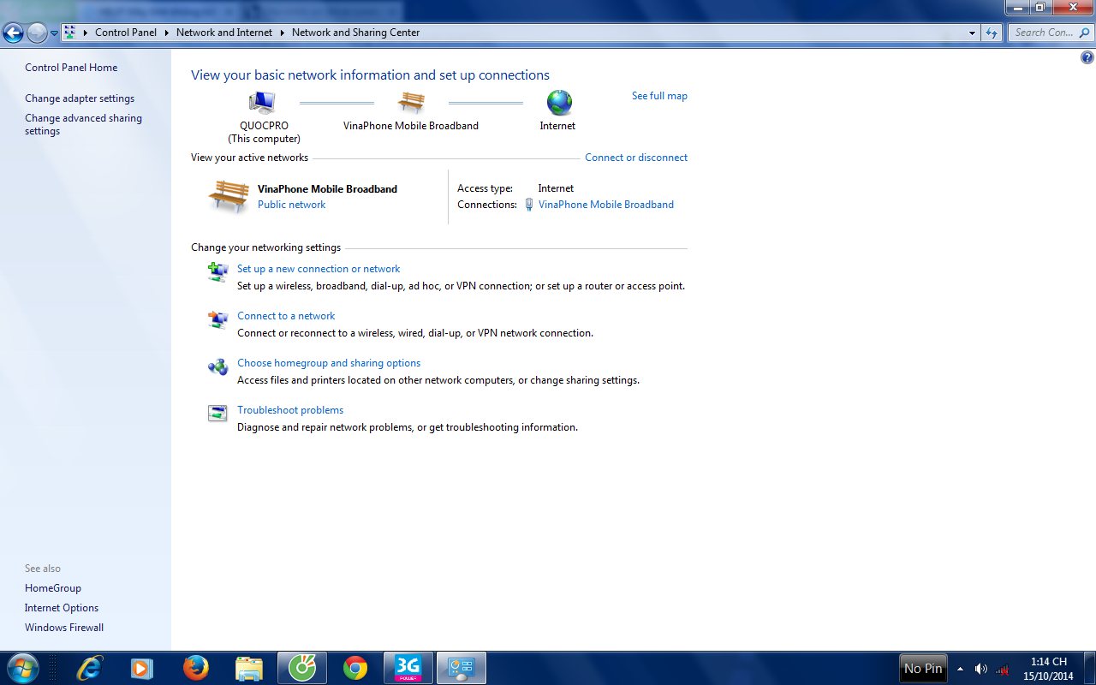Open Change adapter settings

point(80,98)
